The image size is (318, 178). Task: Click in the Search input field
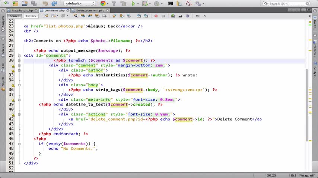pos(286,3)
